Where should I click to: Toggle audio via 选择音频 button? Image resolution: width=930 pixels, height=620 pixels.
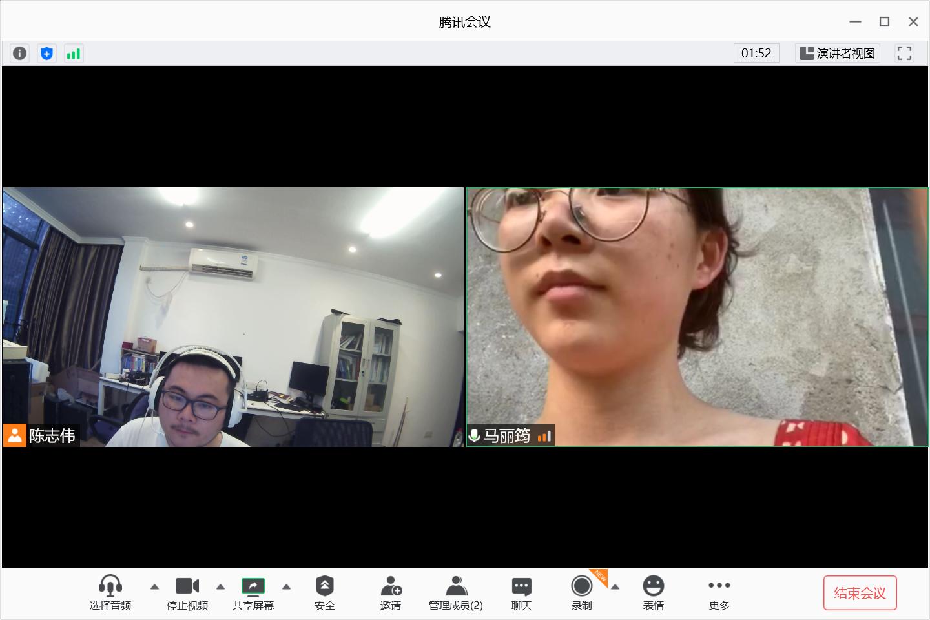(110, 593)
